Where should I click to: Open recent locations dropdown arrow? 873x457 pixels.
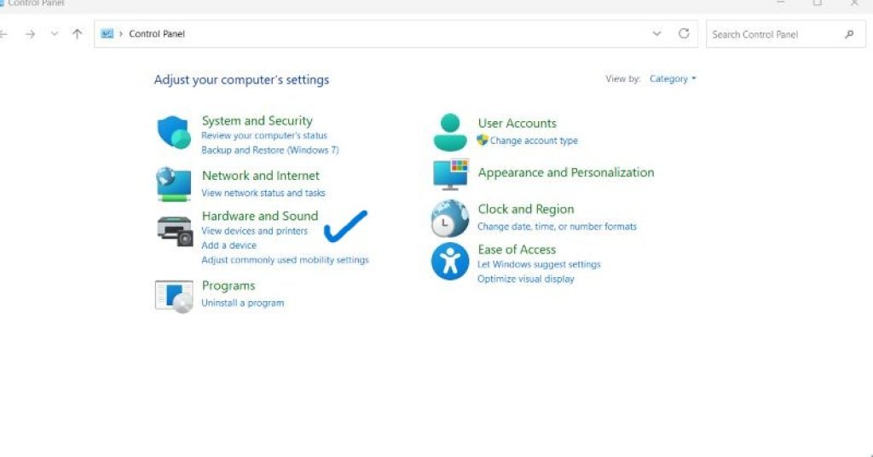coord(54,34)
